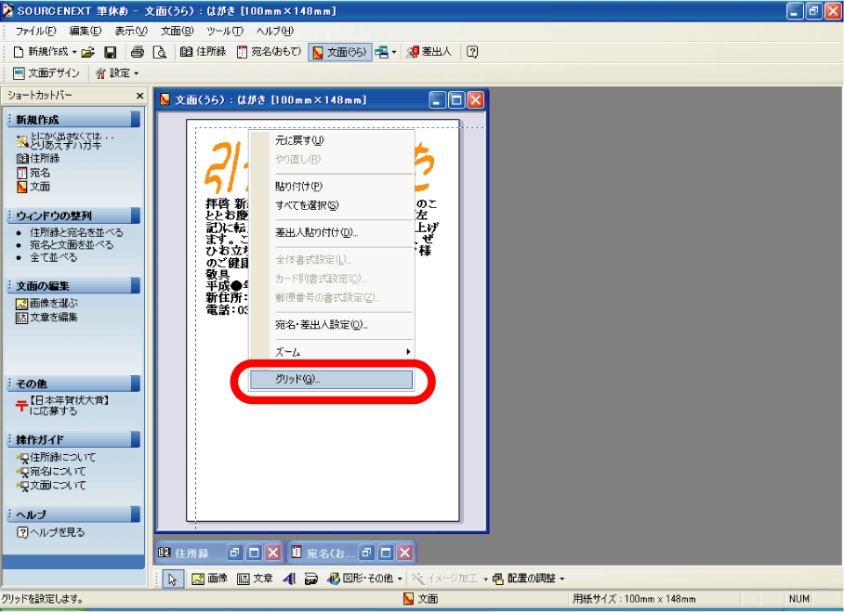Click 文面 in the shortcut bar
This screenshot has height=612, width=844.
[x=33, y=187]
